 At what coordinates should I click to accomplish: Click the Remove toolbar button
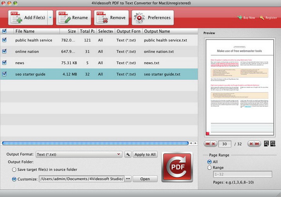(111, 18)
